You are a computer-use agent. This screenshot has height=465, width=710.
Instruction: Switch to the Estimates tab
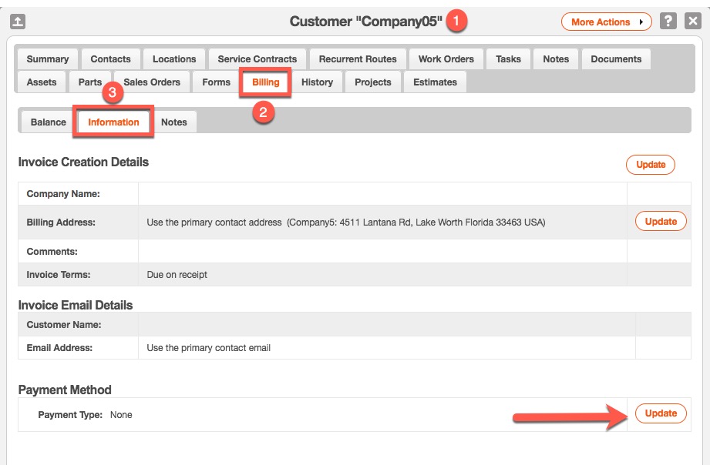(435, 82)
